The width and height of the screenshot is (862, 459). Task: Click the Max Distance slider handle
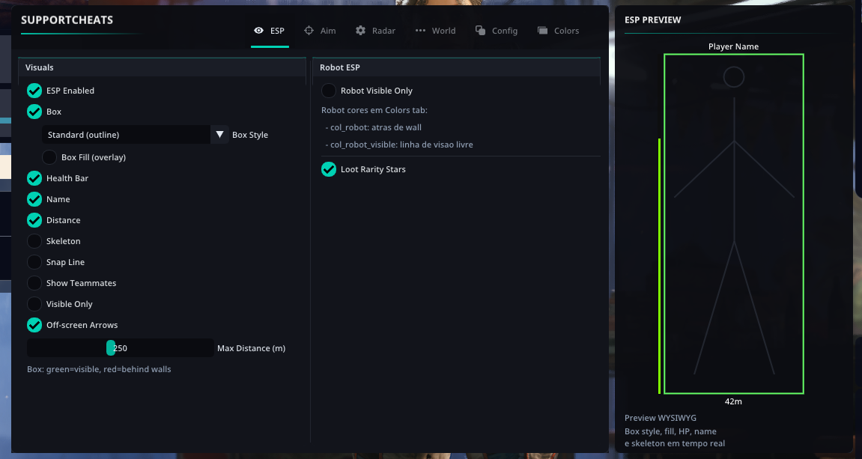click(x=111, y=348)
